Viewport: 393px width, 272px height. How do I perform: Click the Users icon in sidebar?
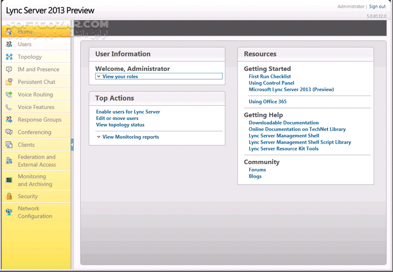[9, 45]
